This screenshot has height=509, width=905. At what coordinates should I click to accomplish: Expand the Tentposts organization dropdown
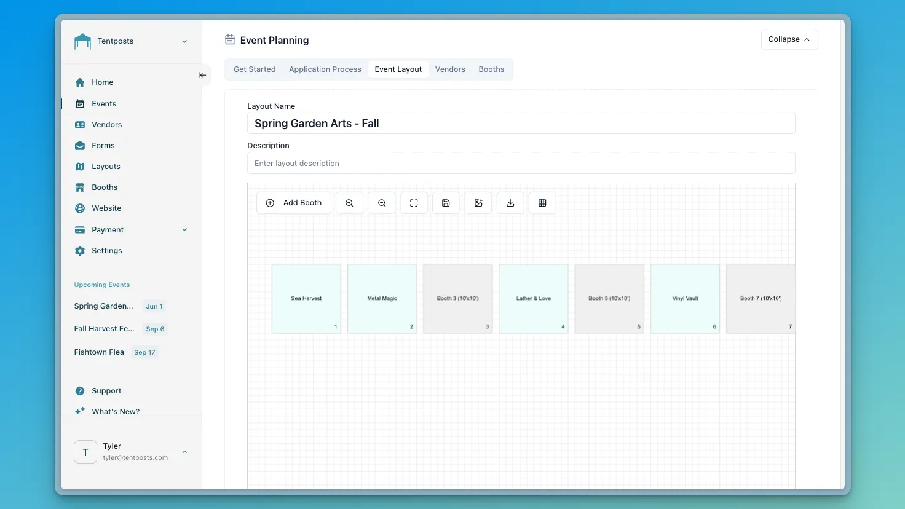tap(184, 41)
